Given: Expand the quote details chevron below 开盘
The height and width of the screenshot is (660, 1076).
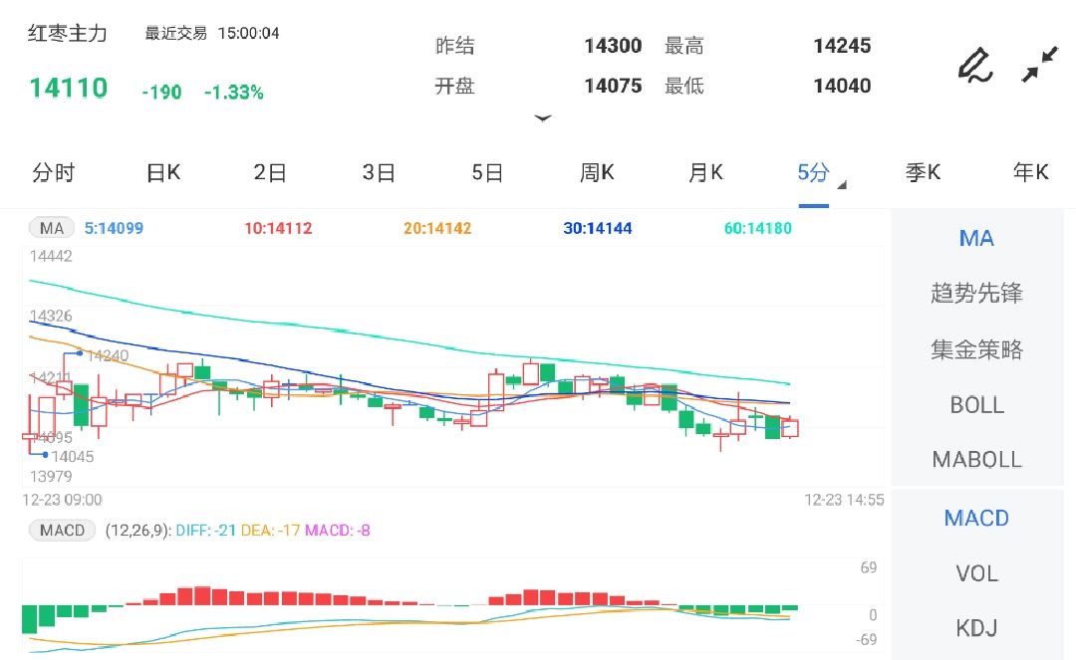Looking at the screenshot, I should (x=543, y=117).
